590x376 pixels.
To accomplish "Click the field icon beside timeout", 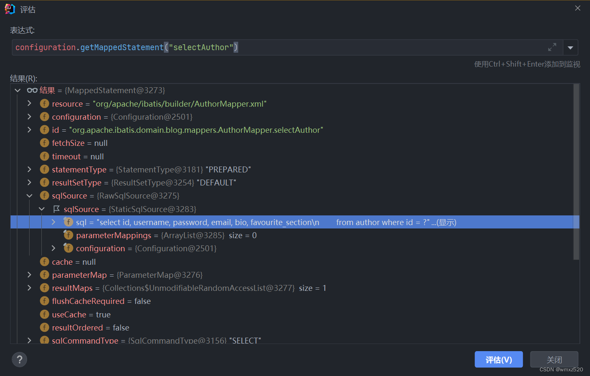I will pyautogui.click(x=44, y=156).
